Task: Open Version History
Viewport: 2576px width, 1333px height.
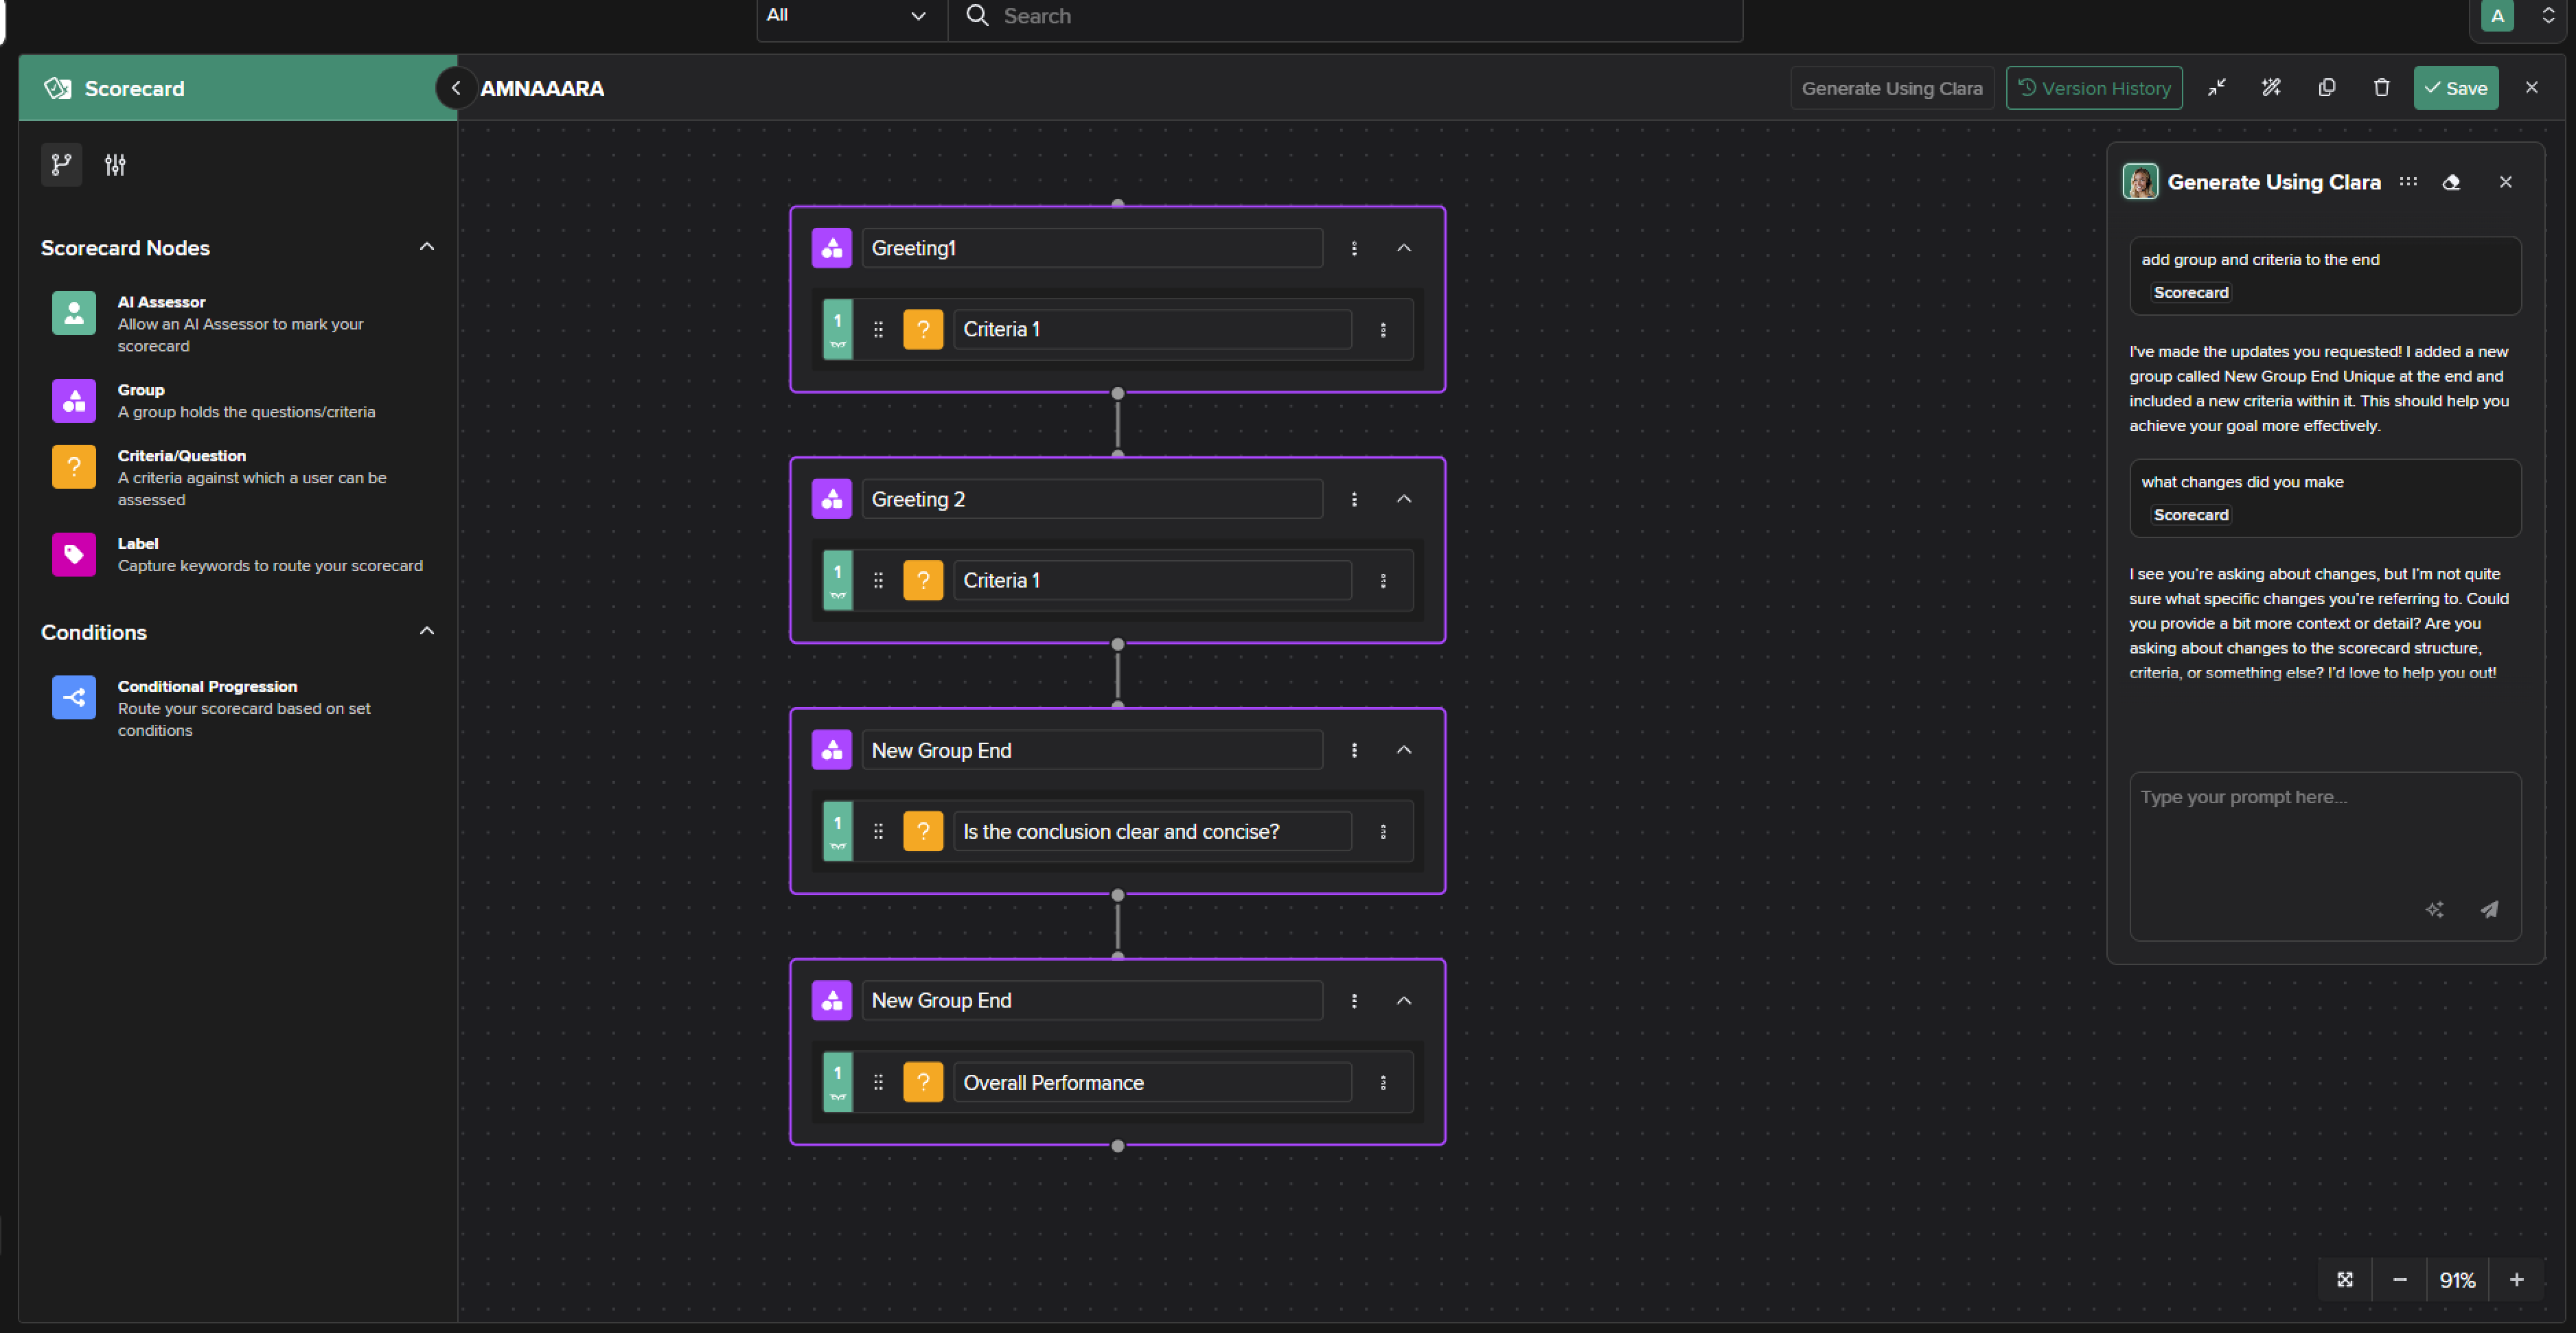Action: (x=2094, y=88)
